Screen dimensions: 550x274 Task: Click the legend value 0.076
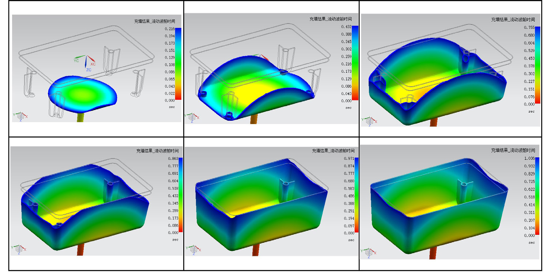click(x=529, y=97)
